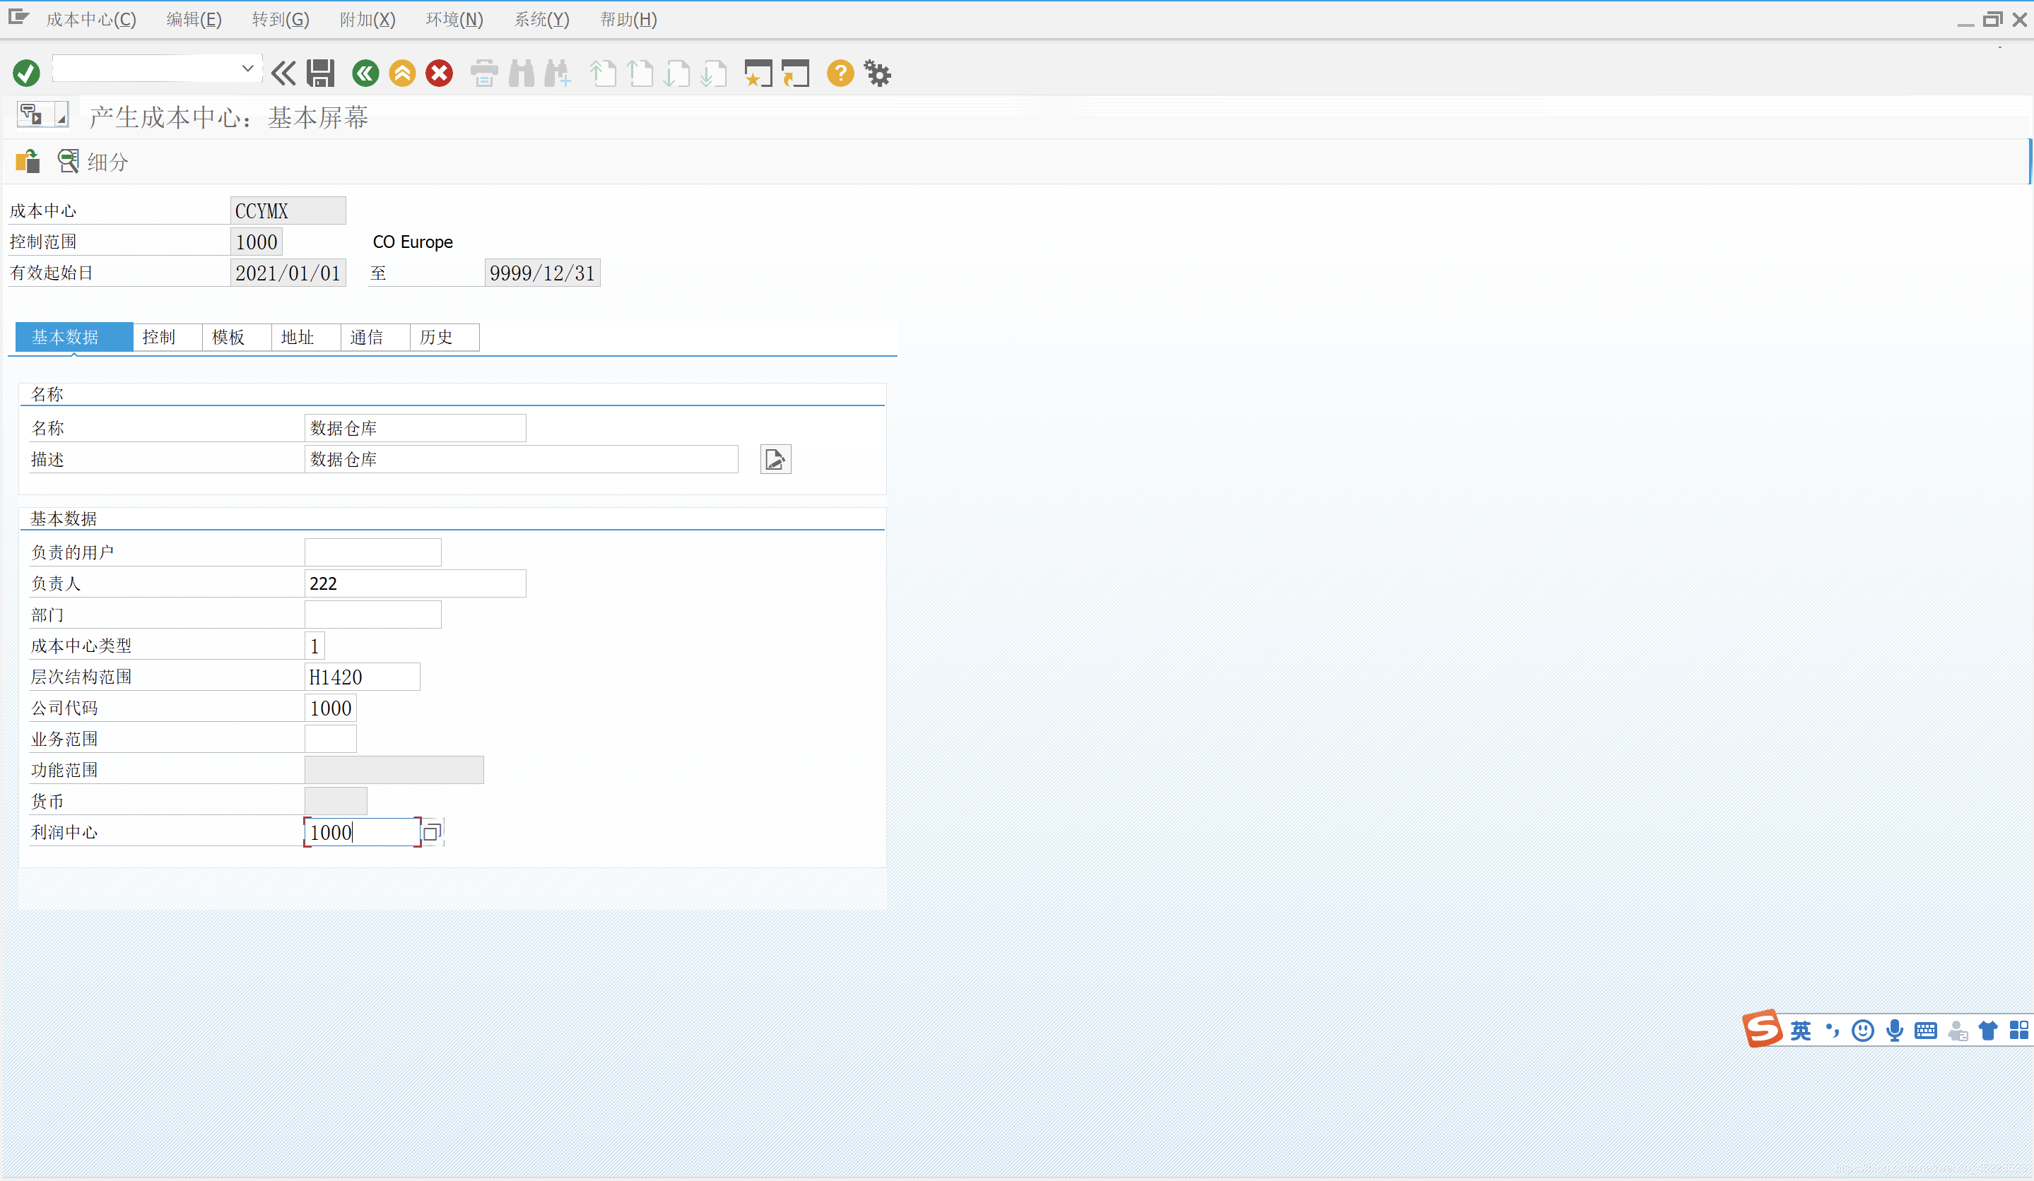
Task: Open Customize Local Layout gear icon
Action: (877, 73)
